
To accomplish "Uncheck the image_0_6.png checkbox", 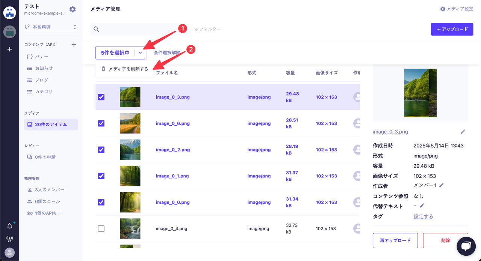I will [x=101, y=123].
